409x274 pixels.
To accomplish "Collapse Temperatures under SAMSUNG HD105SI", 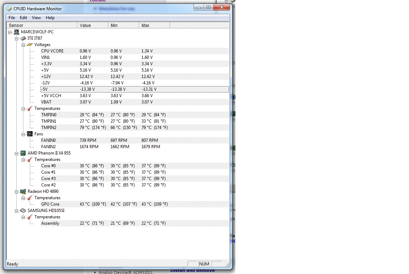I will [23, 217].
